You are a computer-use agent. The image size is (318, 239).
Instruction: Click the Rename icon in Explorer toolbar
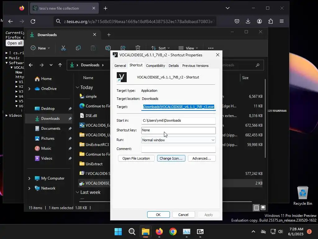point(108,48)
